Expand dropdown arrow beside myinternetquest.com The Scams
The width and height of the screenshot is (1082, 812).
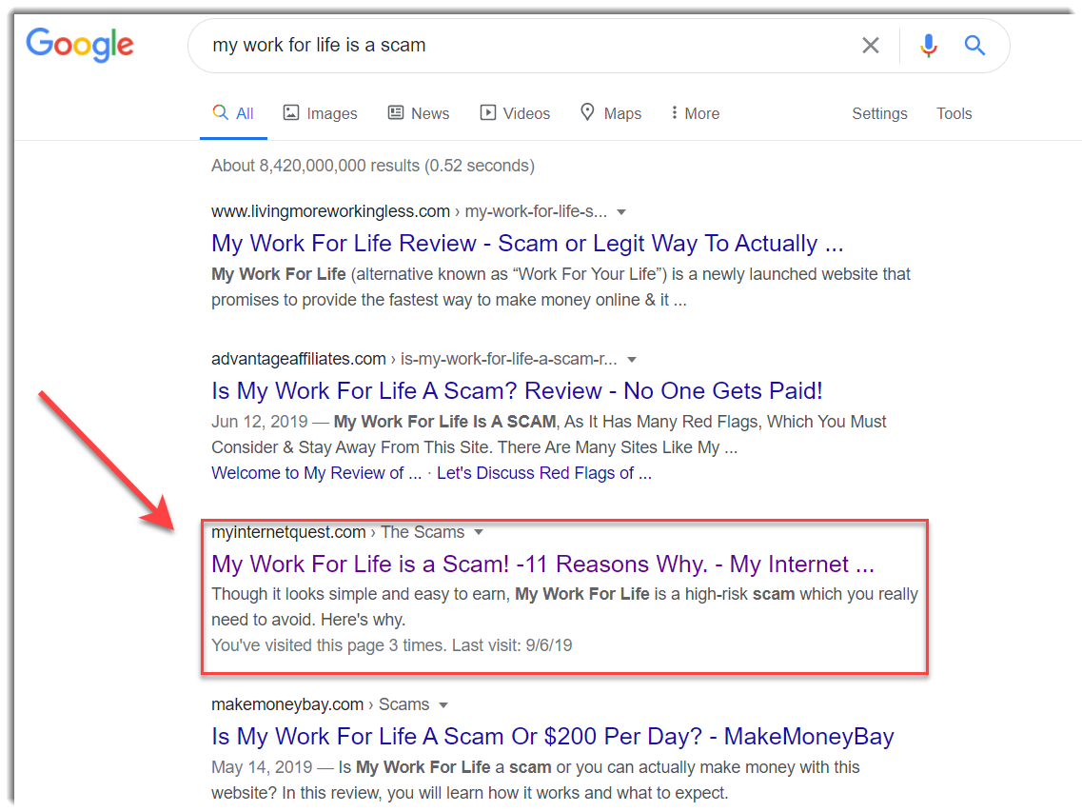479,532
